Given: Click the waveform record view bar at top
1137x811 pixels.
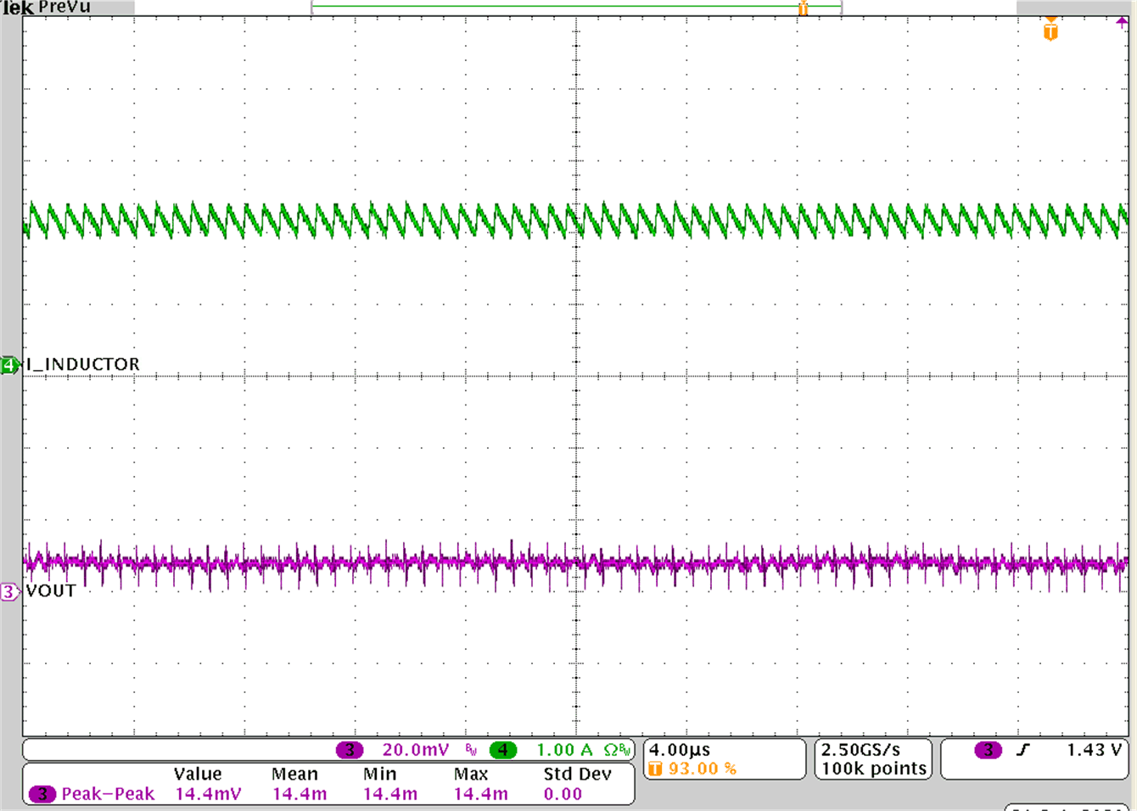Looking at the screenshot, I should (577, 5).
